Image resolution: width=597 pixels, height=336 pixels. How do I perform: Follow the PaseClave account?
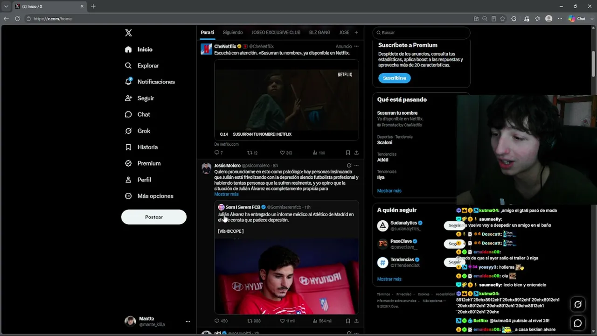pos(454,244)
